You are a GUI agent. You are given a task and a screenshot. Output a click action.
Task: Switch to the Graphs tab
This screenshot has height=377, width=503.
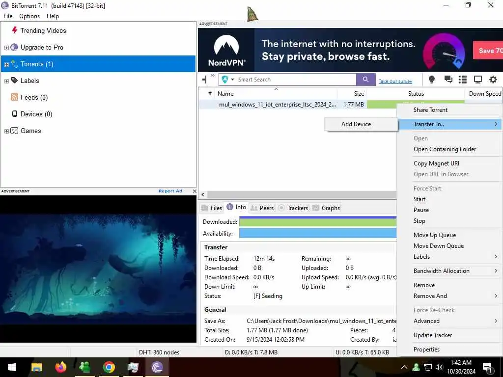tap(326, 208)
